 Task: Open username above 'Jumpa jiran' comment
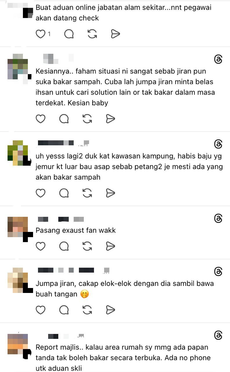click(x=74, y=270)
